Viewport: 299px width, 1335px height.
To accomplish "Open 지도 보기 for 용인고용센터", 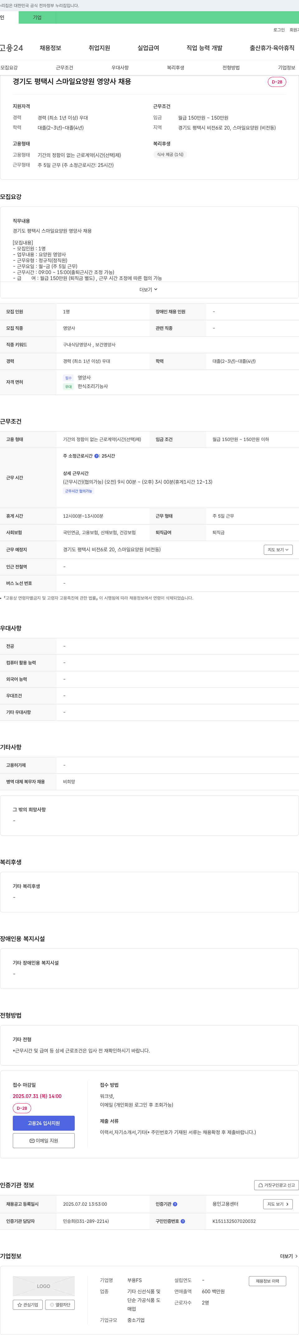I will (278, 1204).
